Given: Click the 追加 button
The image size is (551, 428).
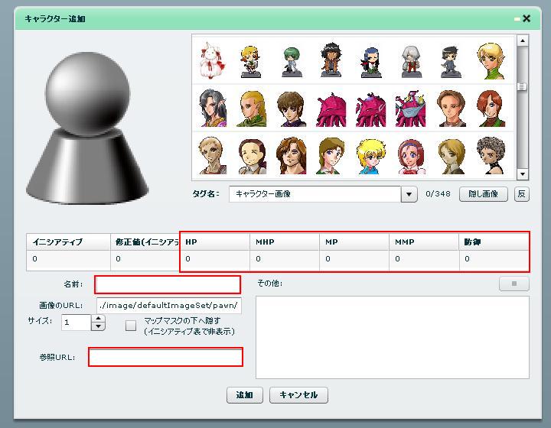Looking at the screenshot, I should (x=245, y=395).
